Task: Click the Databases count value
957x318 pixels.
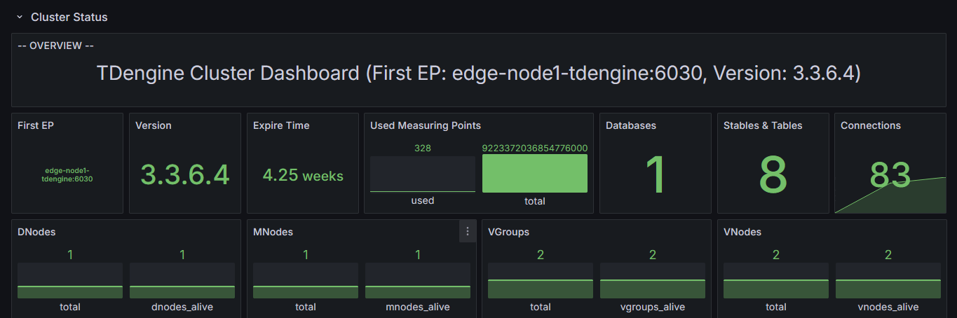Action: 656,175
